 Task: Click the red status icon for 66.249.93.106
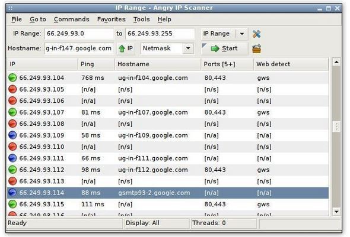(12, 100)
